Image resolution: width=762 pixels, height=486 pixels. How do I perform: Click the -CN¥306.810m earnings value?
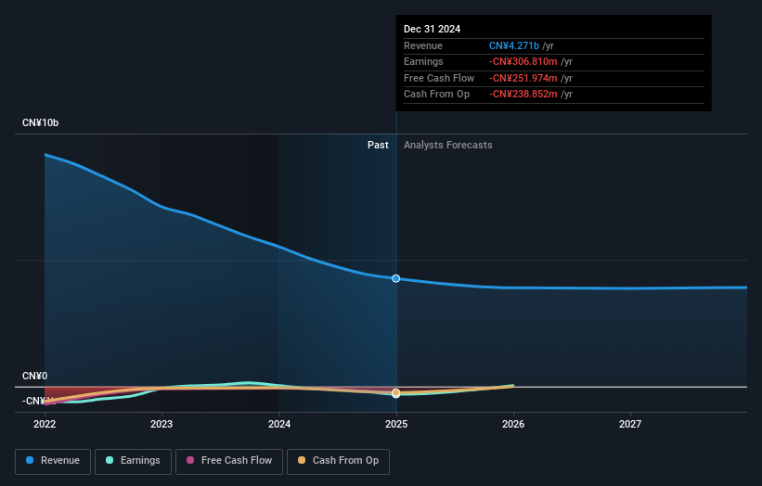click(523, 61)
